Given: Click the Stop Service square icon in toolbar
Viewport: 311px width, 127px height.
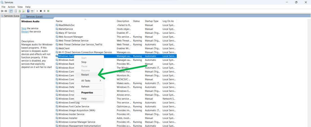Looking at the screenshot, I should [x=41, y=11].
